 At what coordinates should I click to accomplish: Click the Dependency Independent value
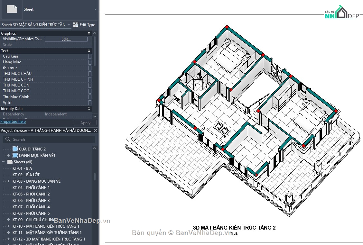(x=56, y=114)
